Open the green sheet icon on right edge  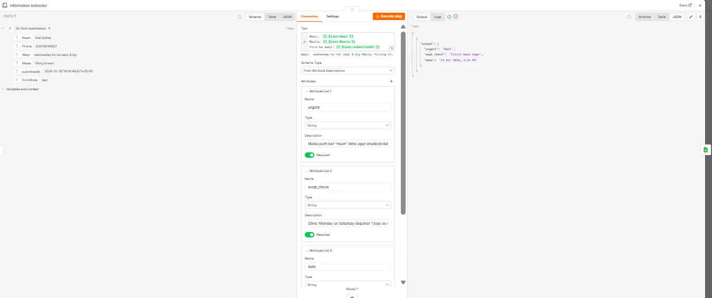coord(706,150)
